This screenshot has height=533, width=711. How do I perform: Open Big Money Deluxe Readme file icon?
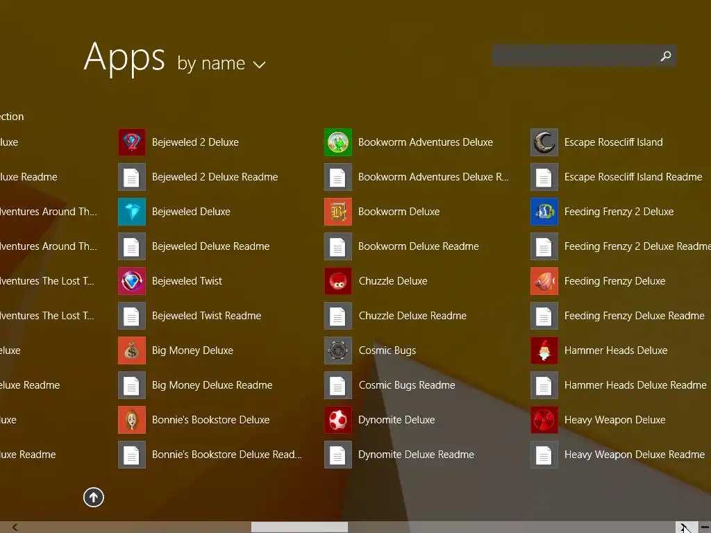pos(132,385)
